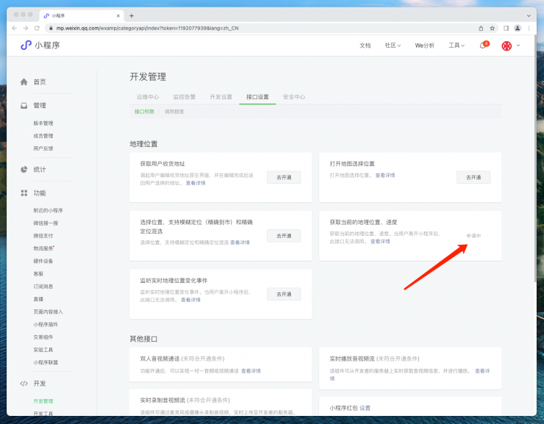Expand the 社区 dropdown menu
The image size is (544, 424).
(x=393, y=46)
